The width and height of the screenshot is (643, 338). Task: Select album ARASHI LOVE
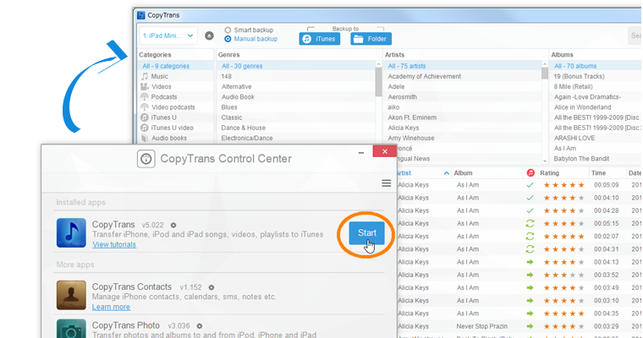[x=574, y=138]
